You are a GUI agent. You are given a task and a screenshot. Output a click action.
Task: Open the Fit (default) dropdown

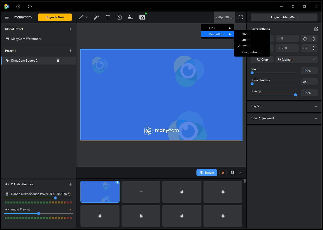pos(296,60)
